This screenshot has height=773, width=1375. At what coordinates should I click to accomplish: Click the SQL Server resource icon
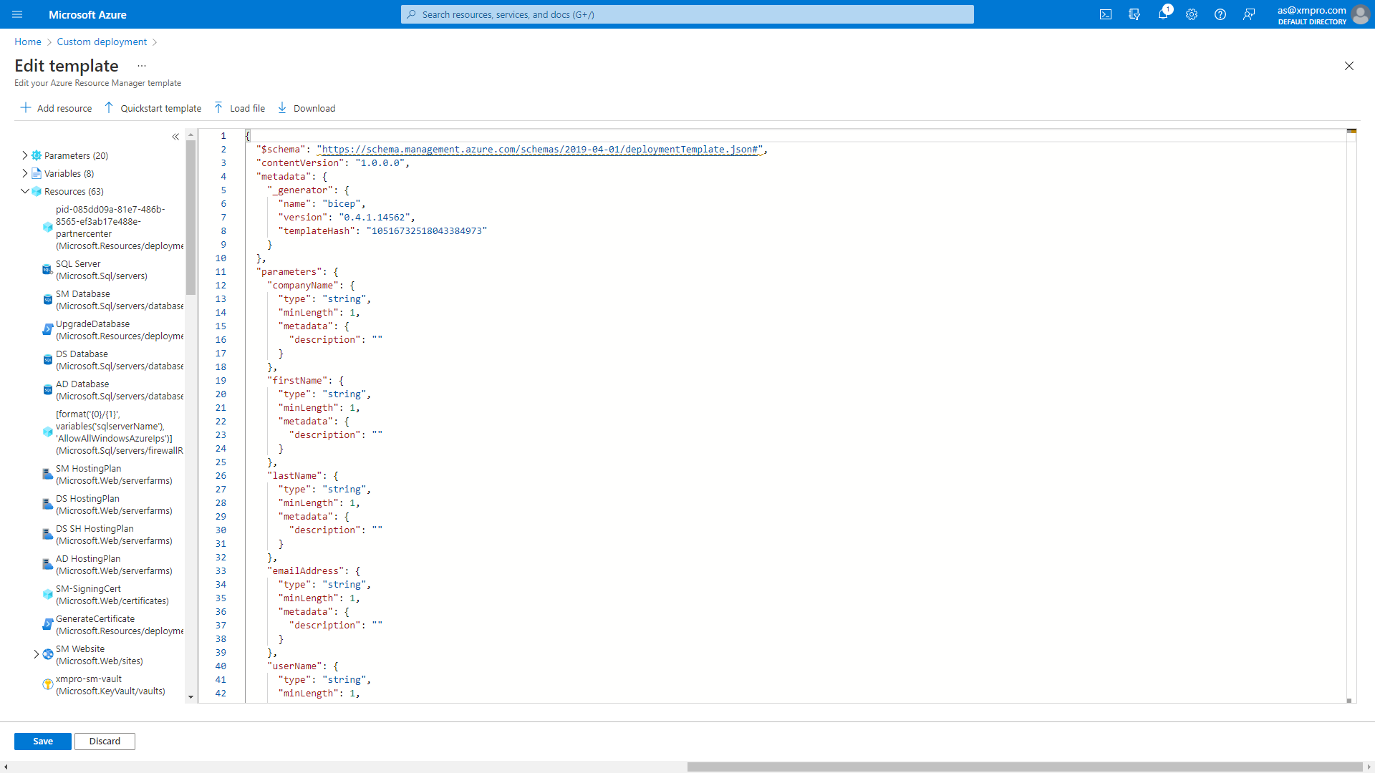click(47, 270)
